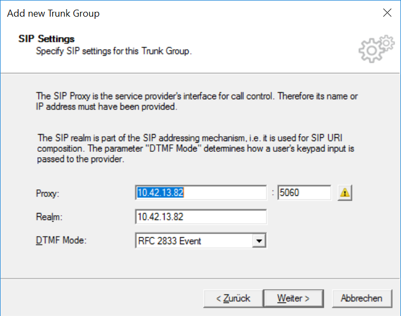This screenshot has height=316, width=401.
Task: Click the Realm label
Action: 49,217
